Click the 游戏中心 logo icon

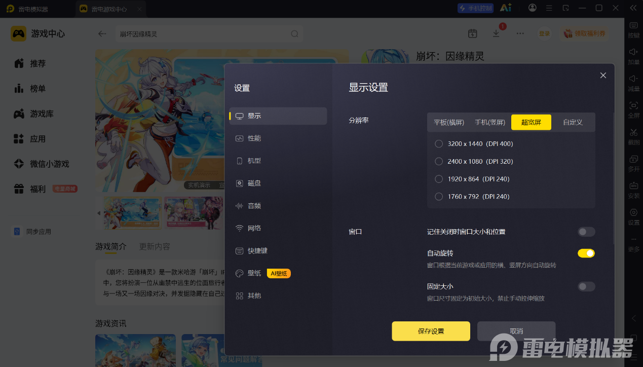(x=19, y=33)
